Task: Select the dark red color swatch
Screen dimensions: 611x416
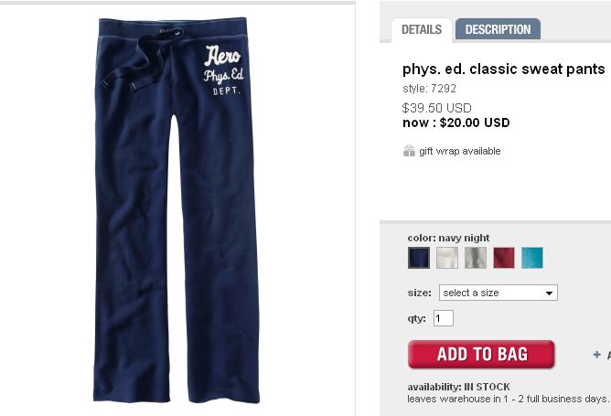Action: click(504, 258)
